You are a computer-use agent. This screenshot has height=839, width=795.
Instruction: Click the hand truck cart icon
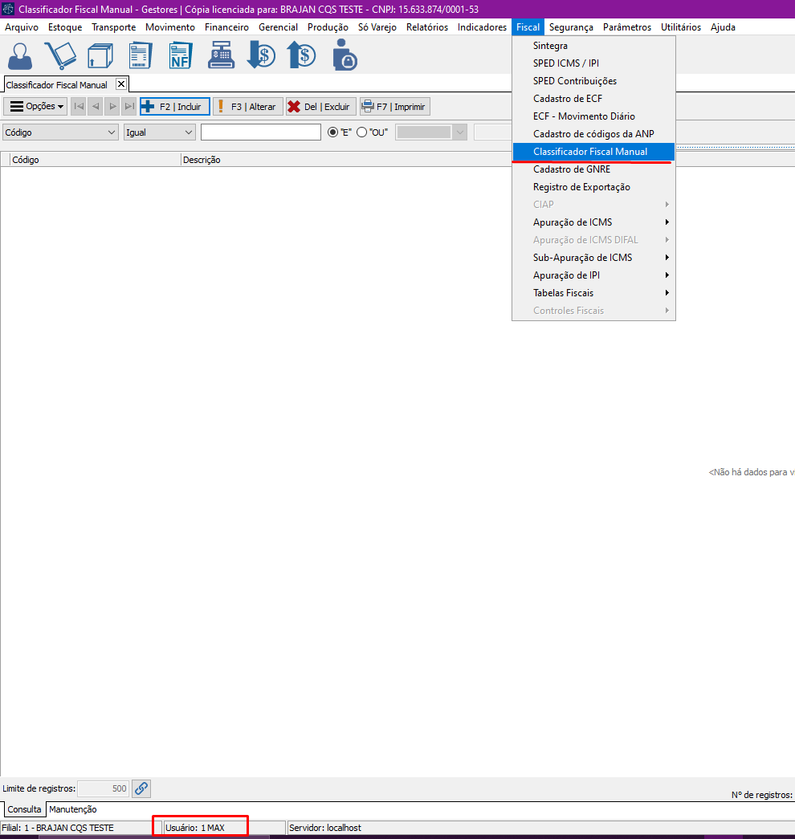pyautogui.click(x=59, y=55)
